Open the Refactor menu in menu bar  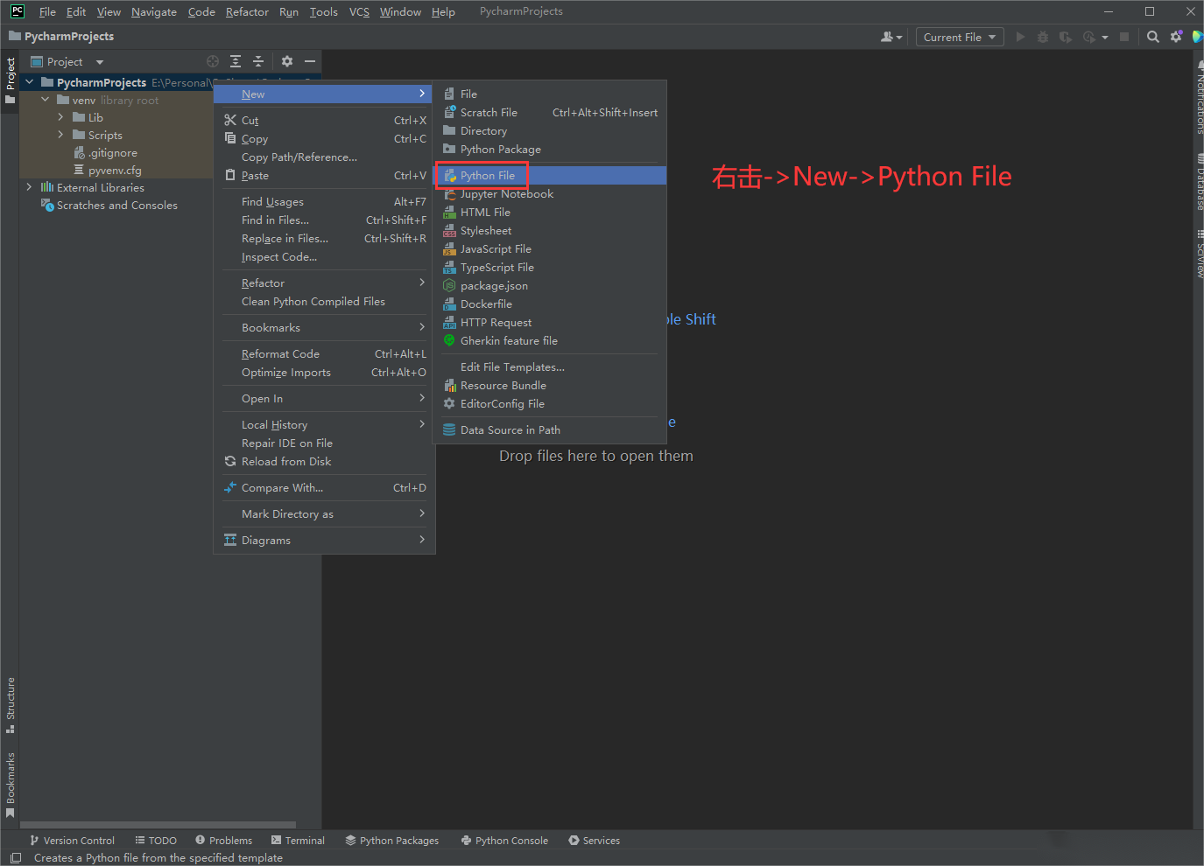point(247,12)
